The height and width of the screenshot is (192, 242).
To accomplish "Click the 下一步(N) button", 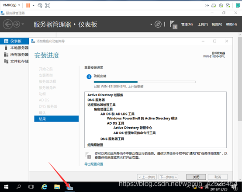I will click(168, 177).
